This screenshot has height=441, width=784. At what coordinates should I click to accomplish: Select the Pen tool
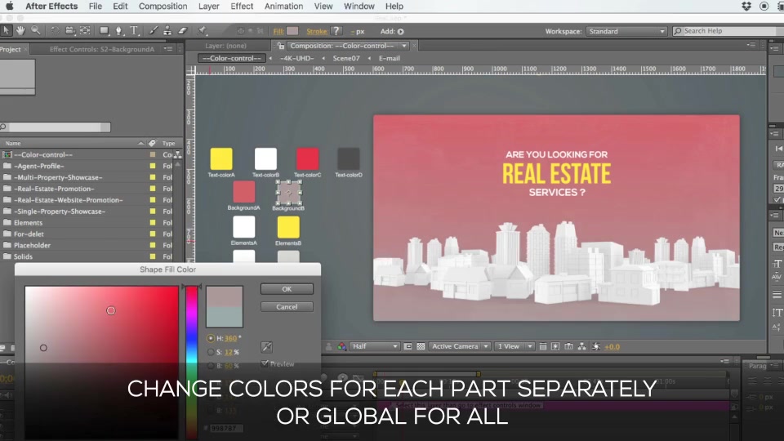point(119,30)
